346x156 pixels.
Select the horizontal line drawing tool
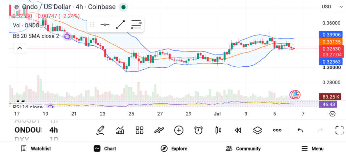105,24
